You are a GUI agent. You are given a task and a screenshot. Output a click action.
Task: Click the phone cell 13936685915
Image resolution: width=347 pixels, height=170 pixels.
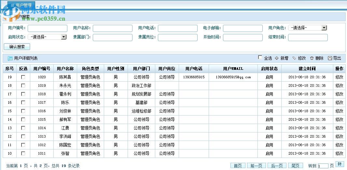click(194, 77)
